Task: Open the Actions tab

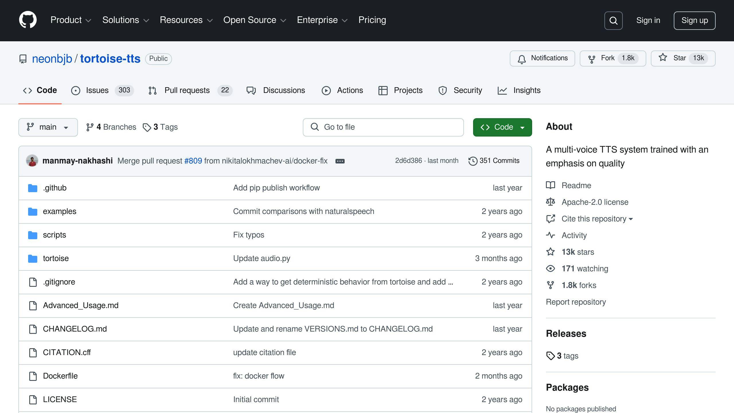Action: 342,90
